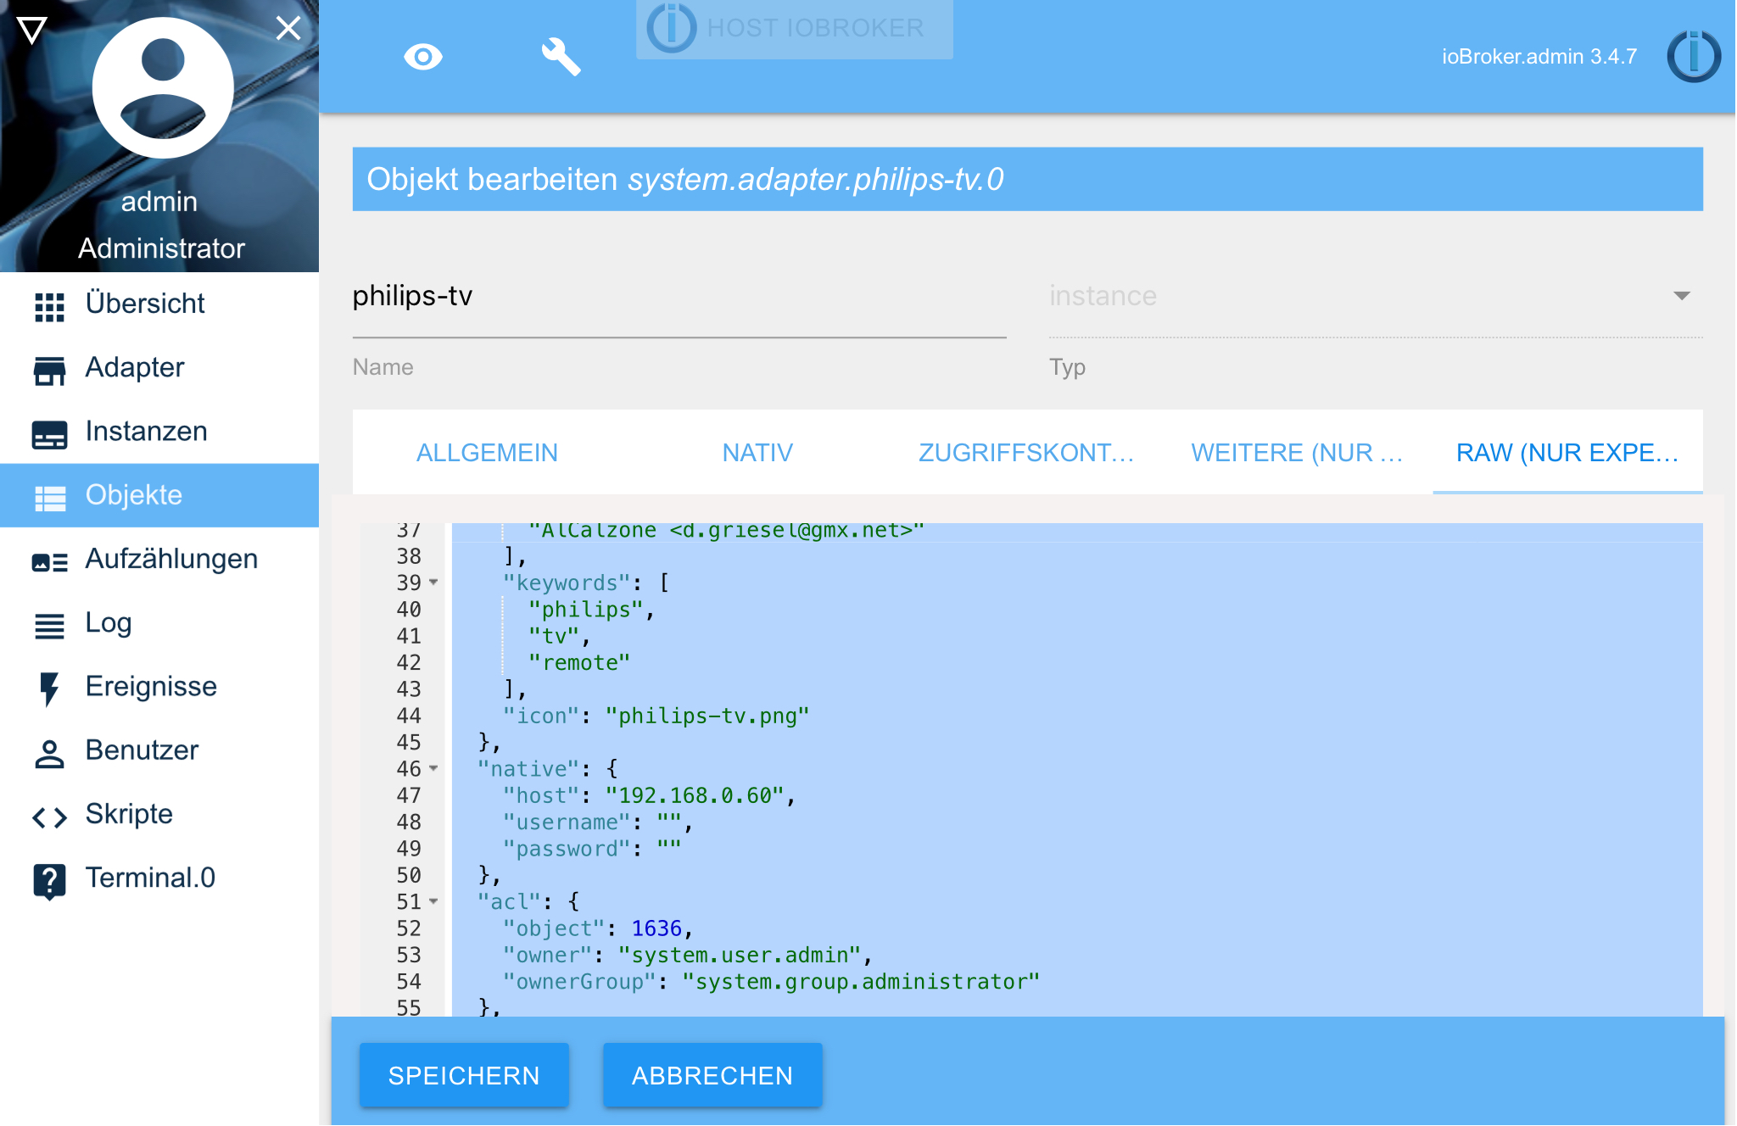
Task: Click the host value "192.168.0.60"
Action: click(x=694, y=795)
